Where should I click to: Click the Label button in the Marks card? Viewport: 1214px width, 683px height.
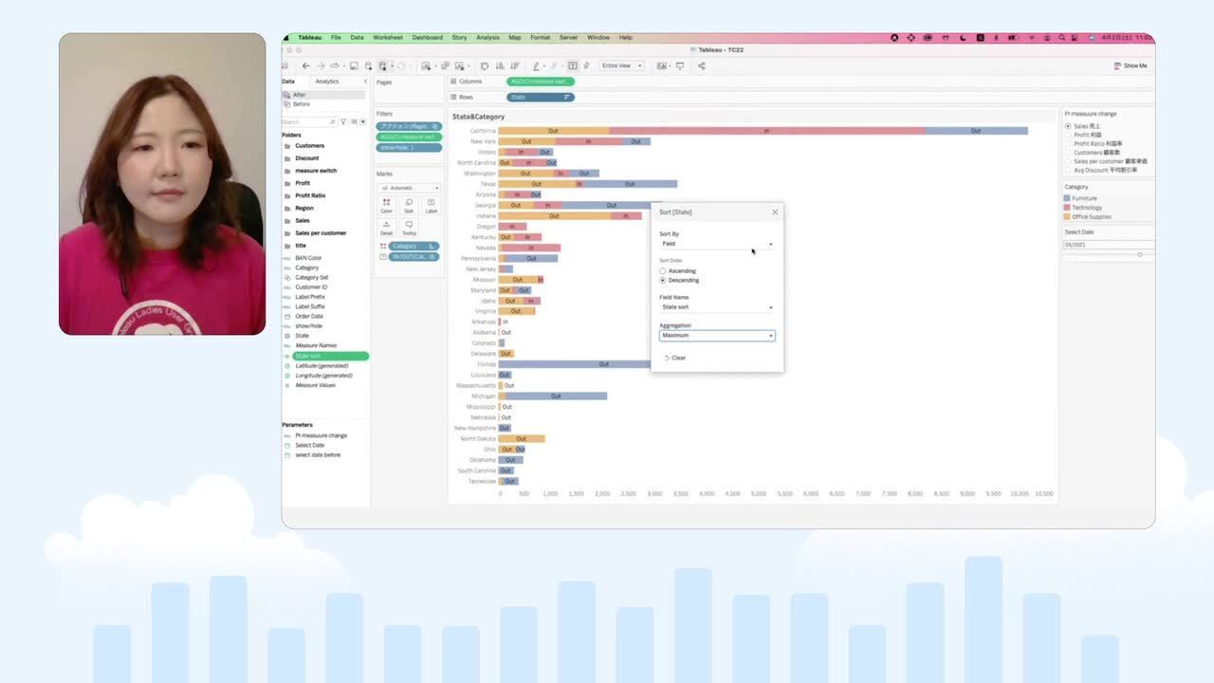coord(431,205)
